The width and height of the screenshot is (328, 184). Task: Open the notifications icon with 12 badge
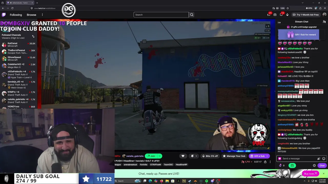click(281, 15)
